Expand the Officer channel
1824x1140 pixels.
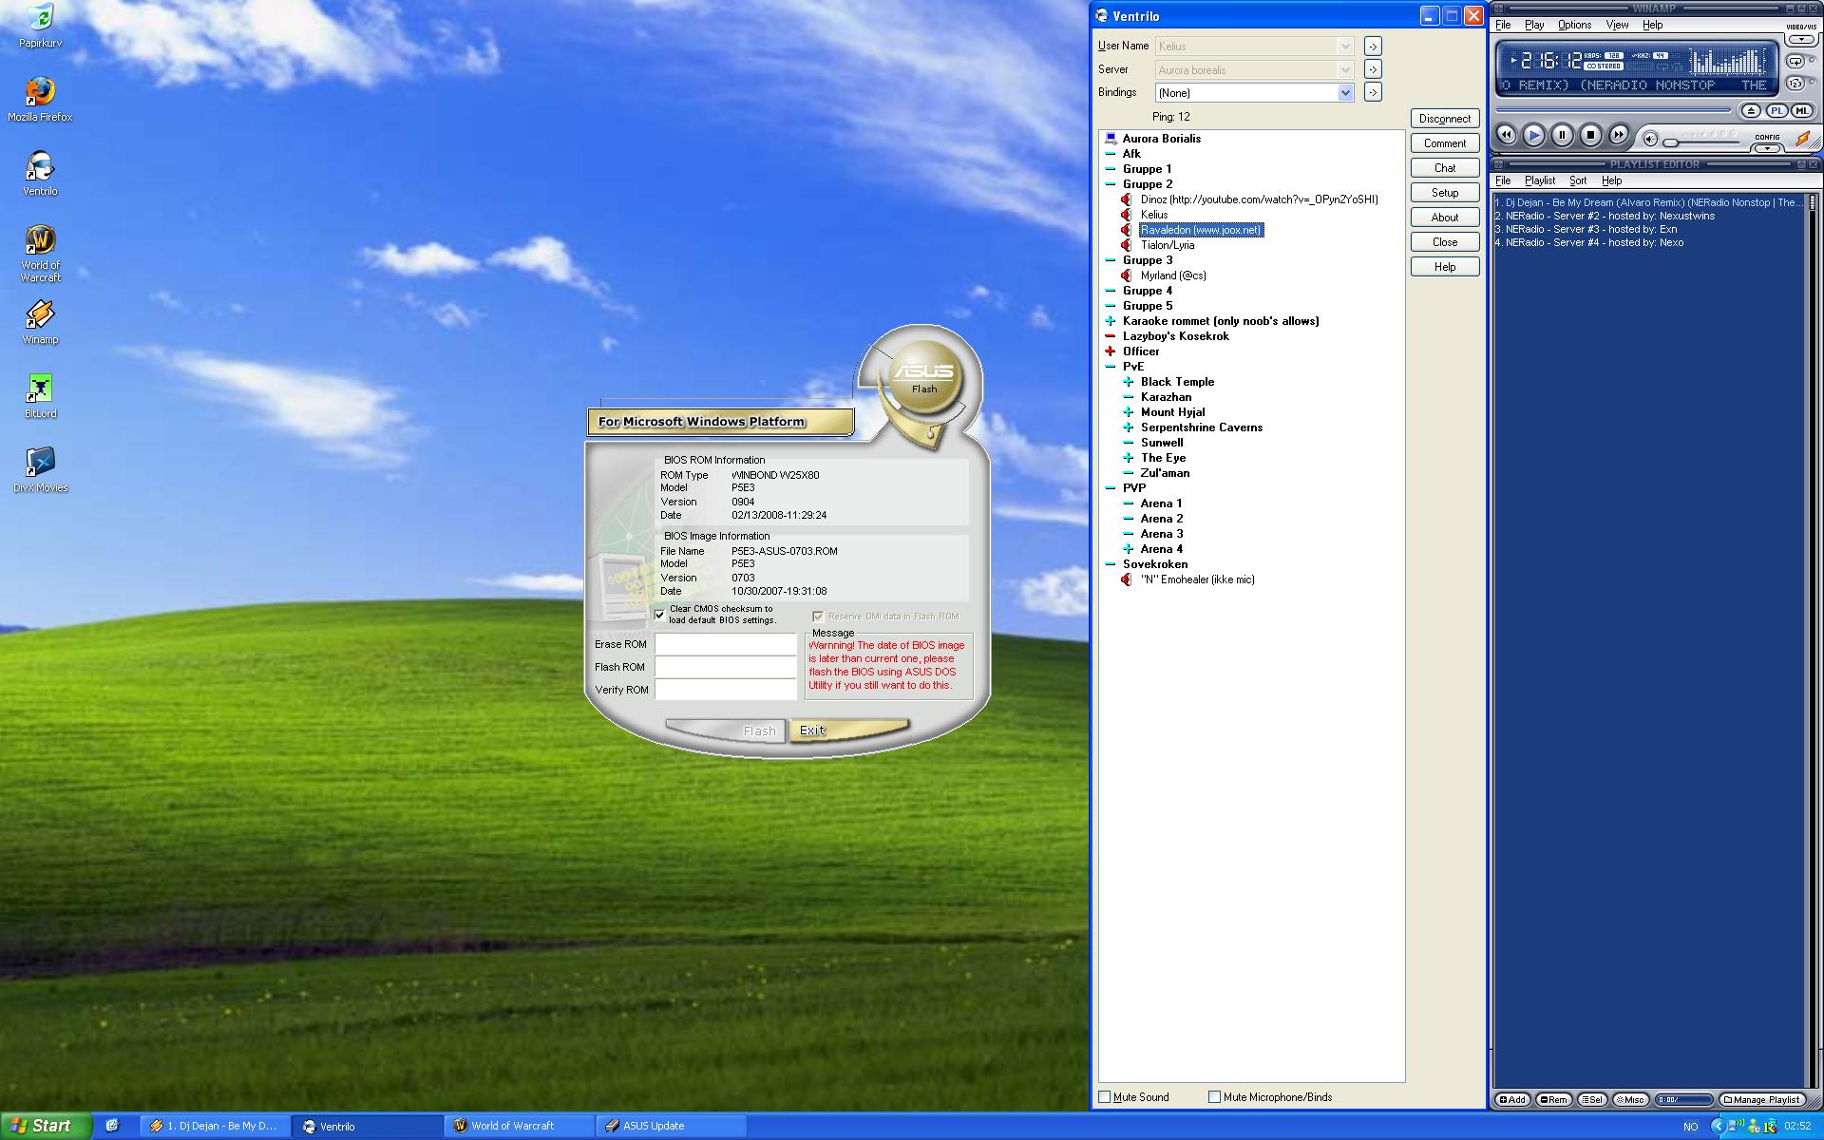coord(1110,351)
